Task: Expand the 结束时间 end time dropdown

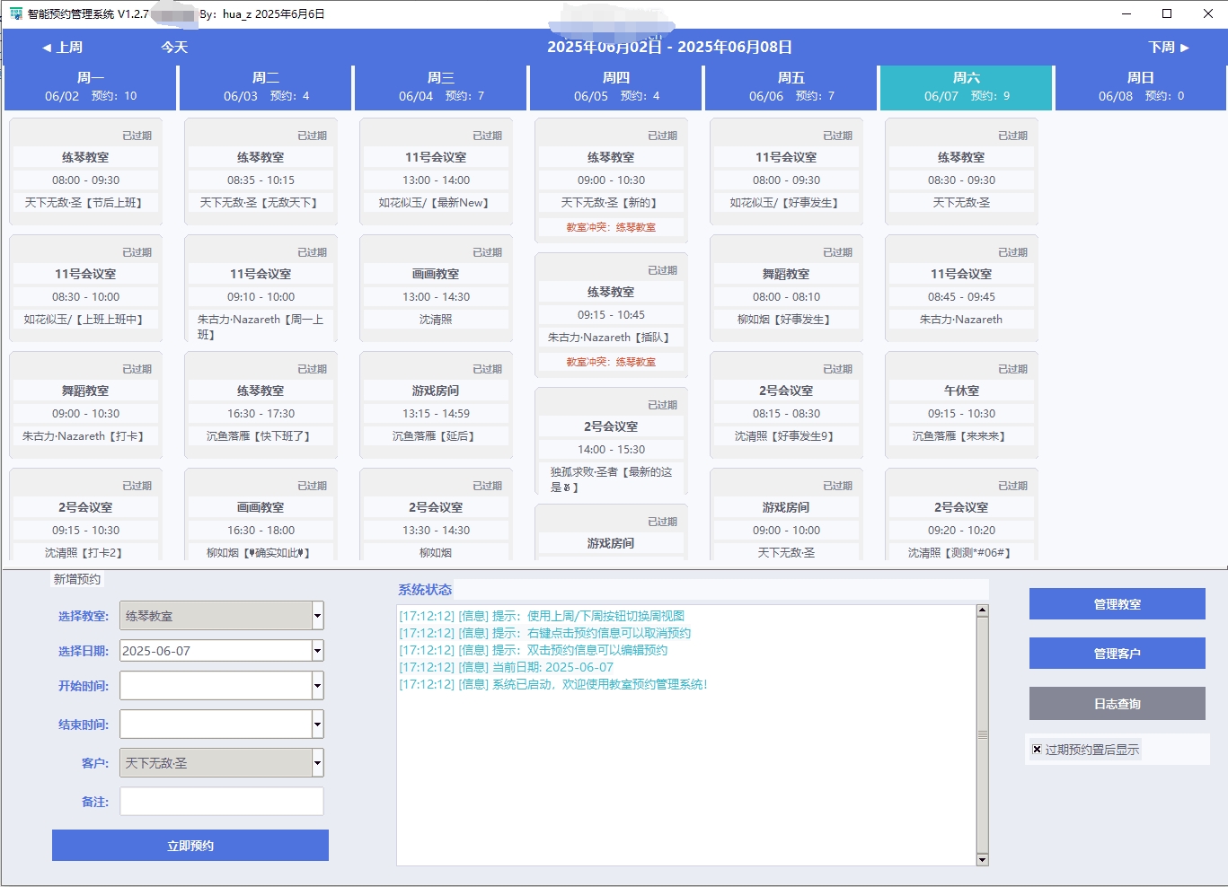Action: [316, 724]
